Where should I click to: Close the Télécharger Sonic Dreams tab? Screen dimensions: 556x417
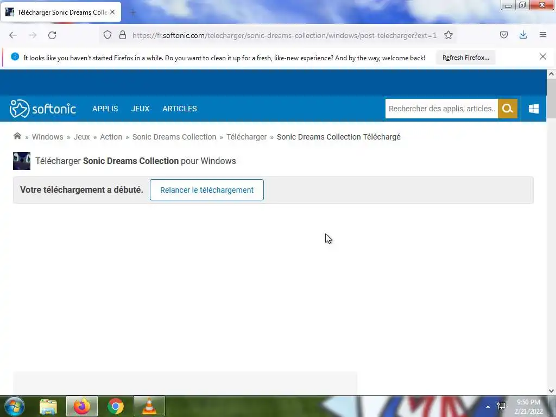[112, 12]
